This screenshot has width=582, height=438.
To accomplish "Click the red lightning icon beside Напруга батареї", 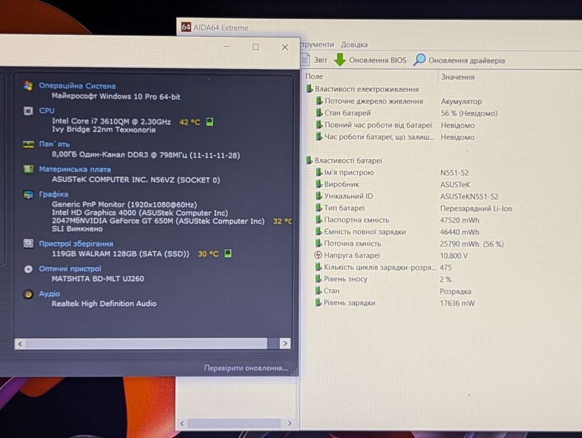I will [x=318, y=255].
